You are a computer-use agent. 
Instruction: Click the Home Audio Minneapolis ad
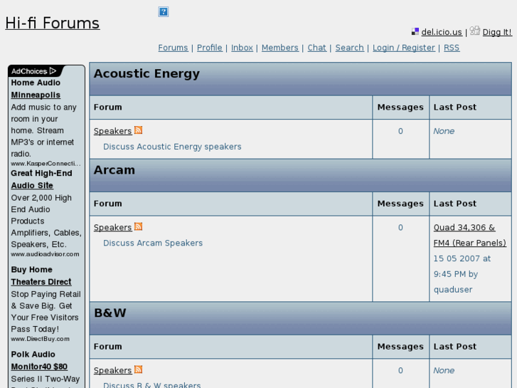point(36,88)
